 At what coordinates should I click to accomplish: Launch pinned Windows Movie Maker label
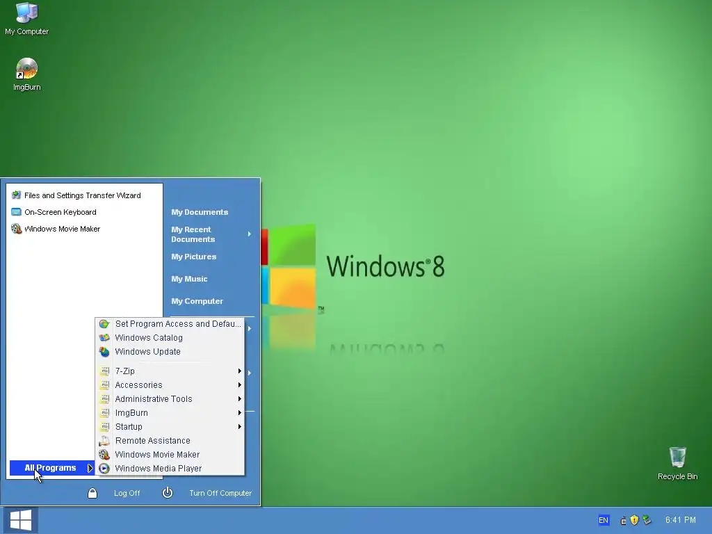(x=62, y=229)
